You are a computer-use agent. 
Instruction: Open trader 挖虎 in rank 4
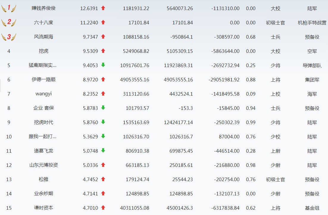43,51
